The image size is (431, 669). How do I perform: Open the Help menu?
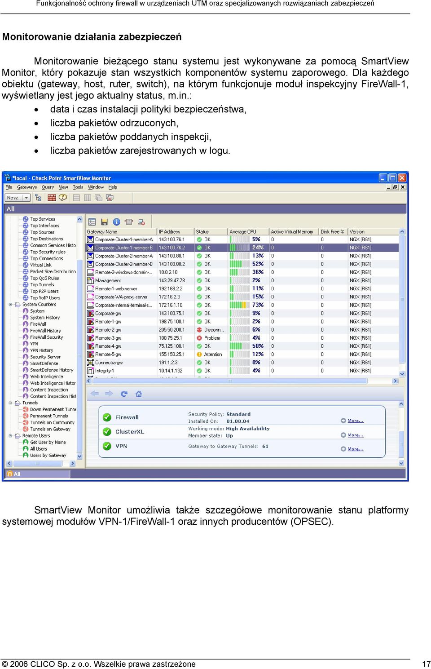tap(113, 187)
